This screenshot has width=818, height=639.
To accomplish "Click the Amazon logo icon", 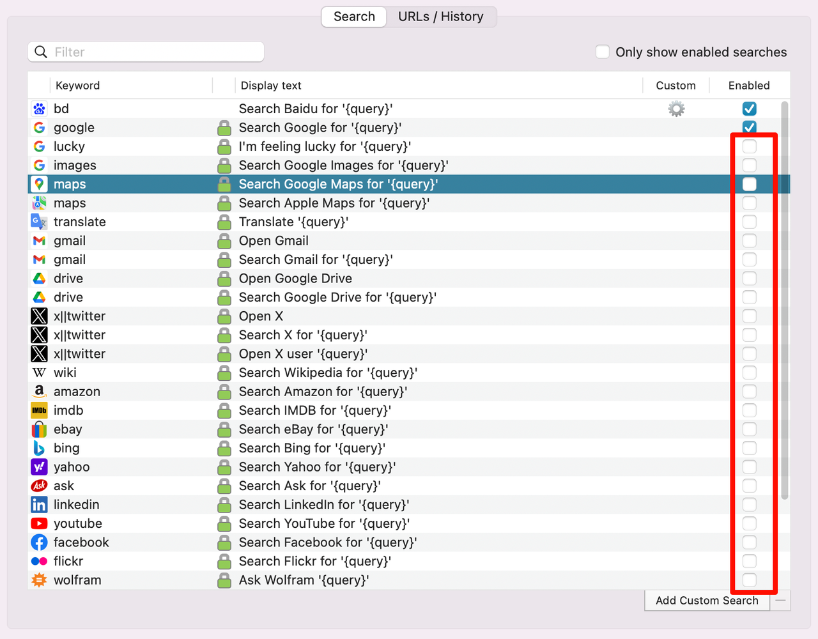I will pyautogui.click(x=39, y=392).
